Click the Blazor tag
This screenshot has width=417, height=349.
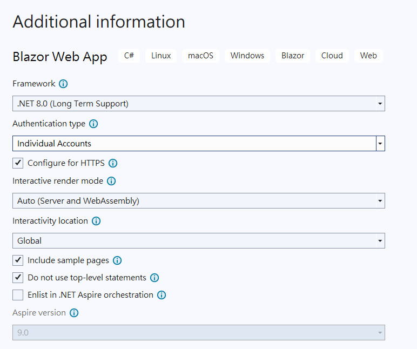pos(293,56)
